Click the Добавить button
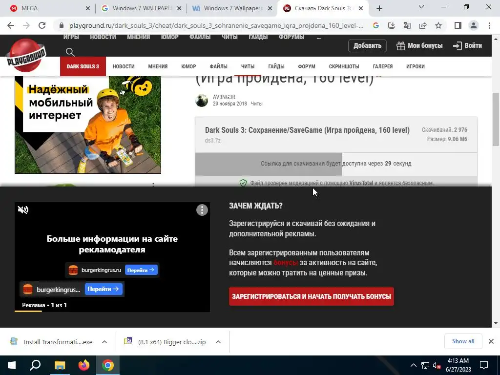The image size is (500, 375). 367,45
